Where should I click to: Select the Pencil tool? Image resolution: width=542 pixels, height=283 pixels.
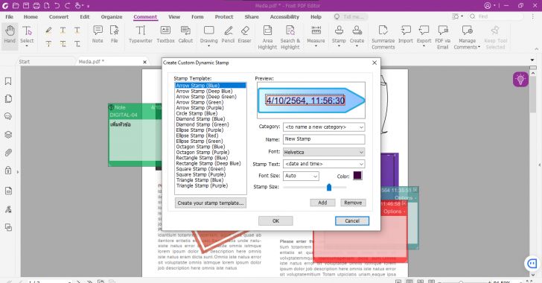228,34
